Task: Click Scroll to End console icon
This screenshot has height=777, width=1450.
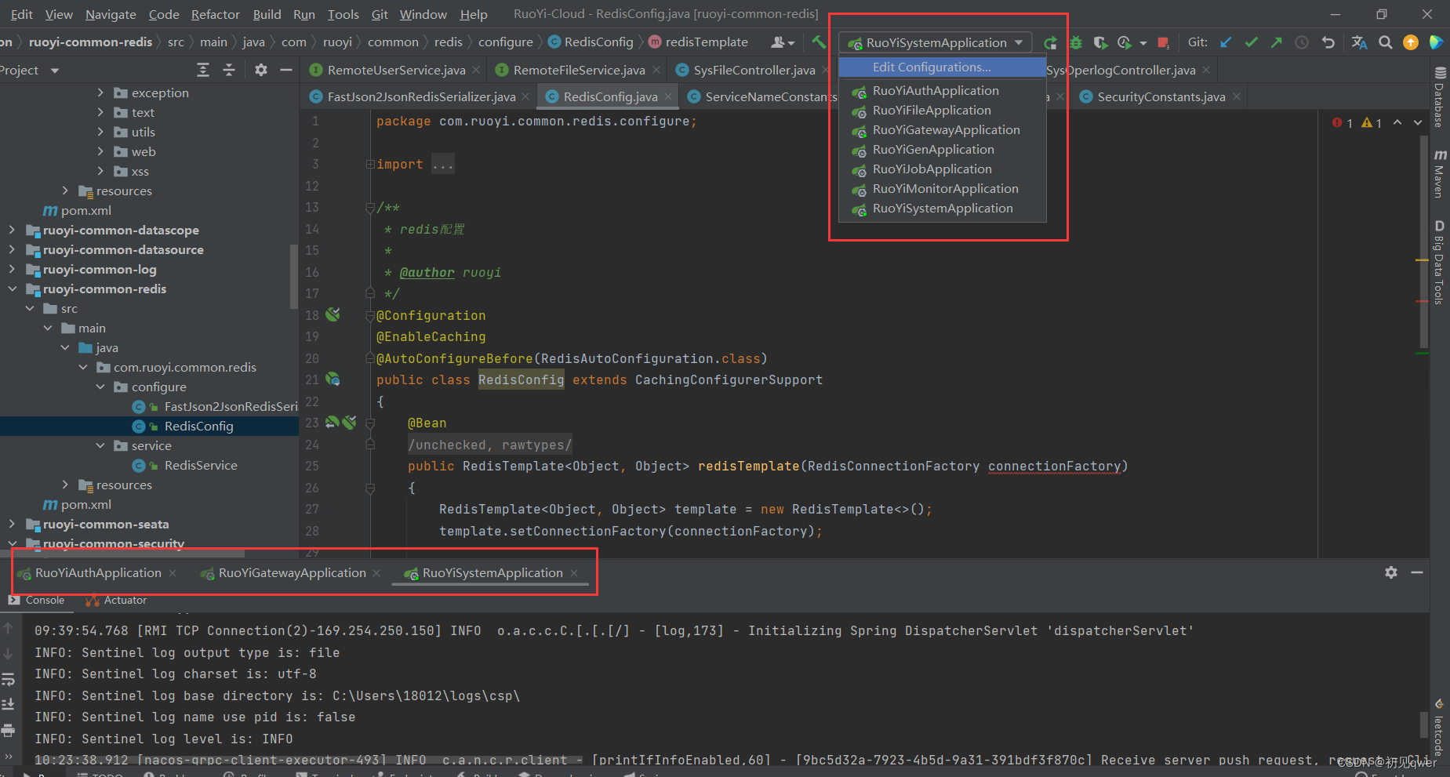Action: tap(8, 704)
